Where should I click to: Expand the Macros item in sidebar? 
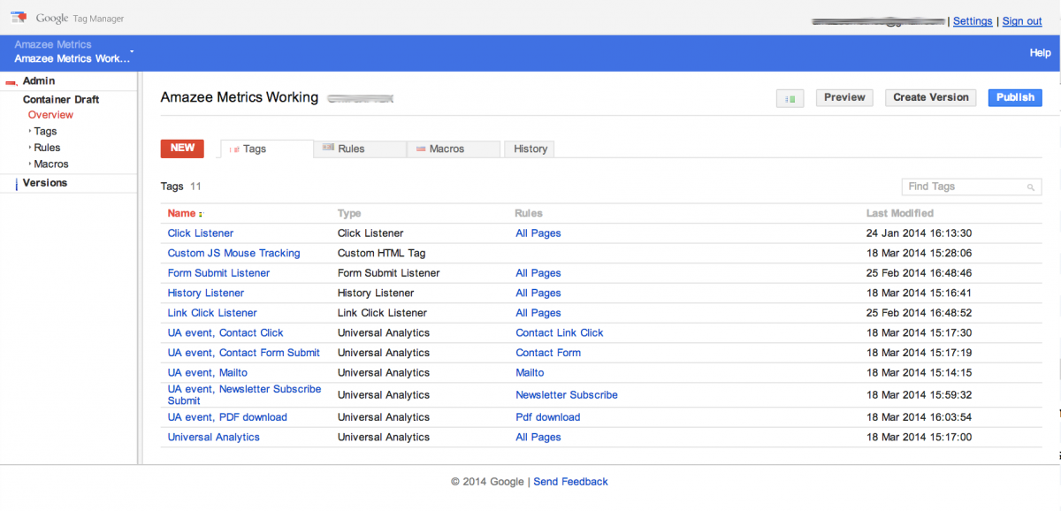click(29, 164)
